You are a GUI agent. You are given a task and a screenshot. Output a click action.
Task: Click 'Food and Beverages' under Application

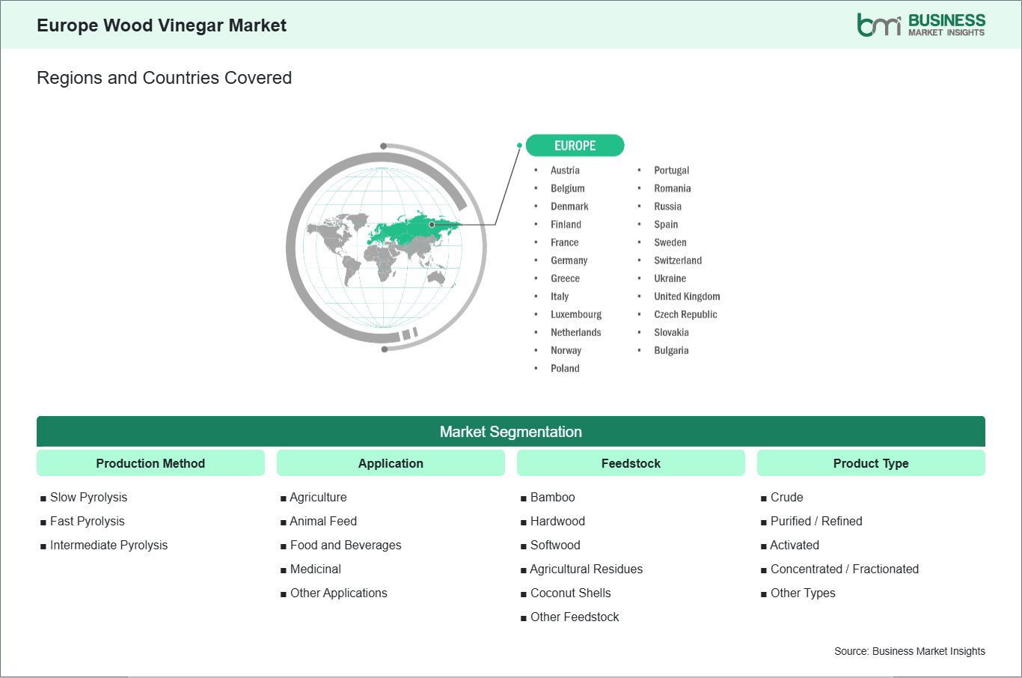click(346, 546)
